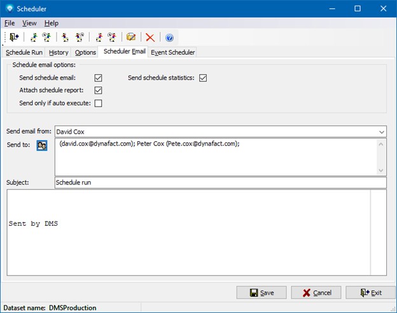This screenshot has height=313, width=397.
Task: Click the Scheduler app icon in title bar
Action: (x=10, y=8)
